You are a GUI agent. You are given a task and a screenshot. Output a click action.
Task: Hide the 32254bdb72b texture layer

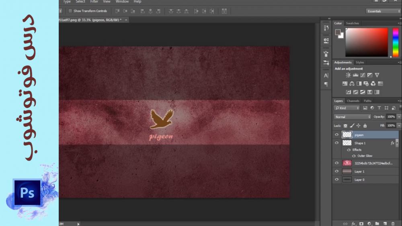336,163
